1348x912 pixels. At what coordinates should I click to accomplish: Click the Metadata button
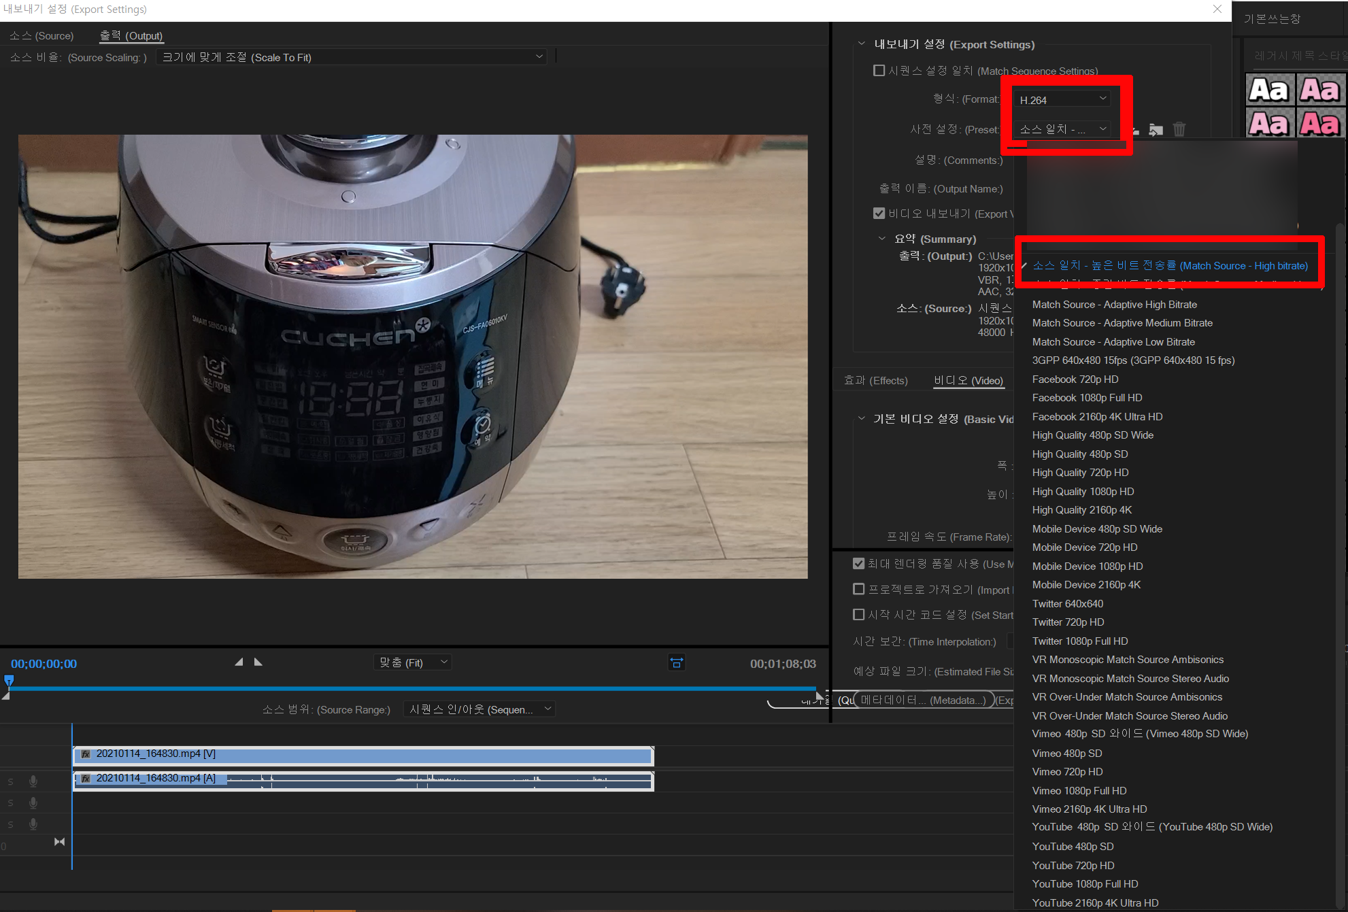pyautogui.click(x=923, y=700)
